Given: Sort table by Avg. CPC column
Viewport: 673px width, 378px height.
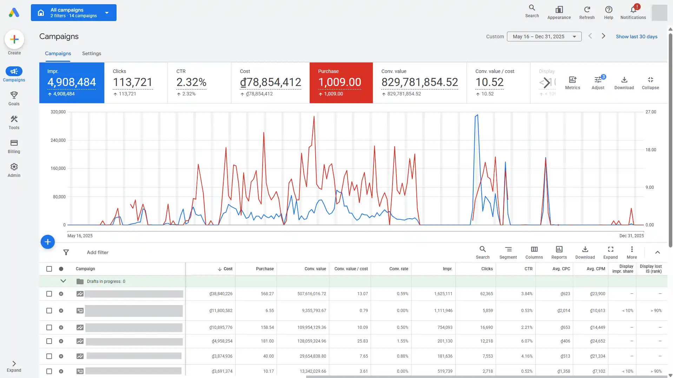Looking at the screenshot, I should [561, 269].
